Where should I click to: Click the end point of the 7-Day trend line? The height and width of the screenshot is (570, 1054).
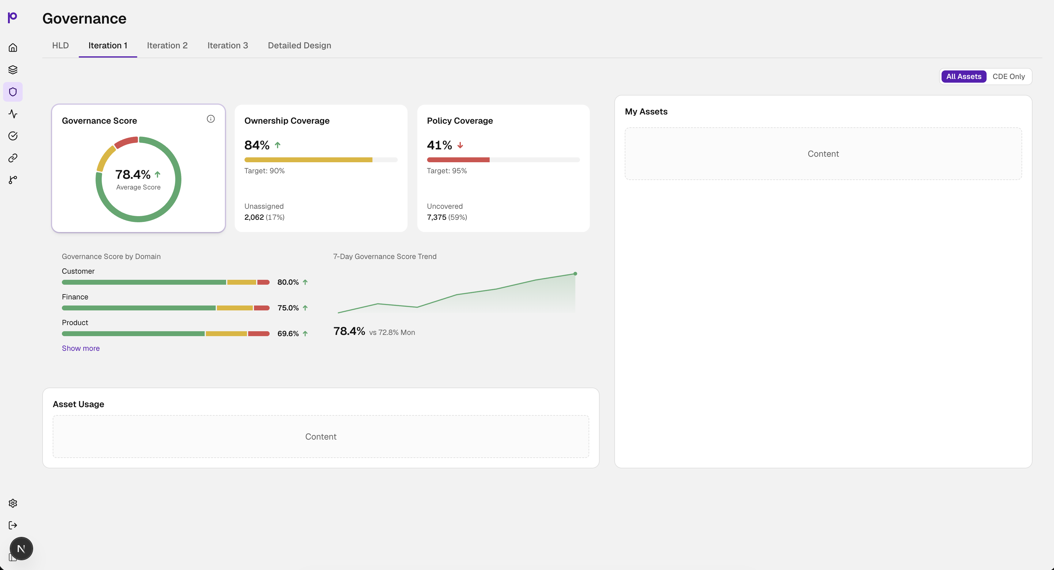tap(575, 274)
